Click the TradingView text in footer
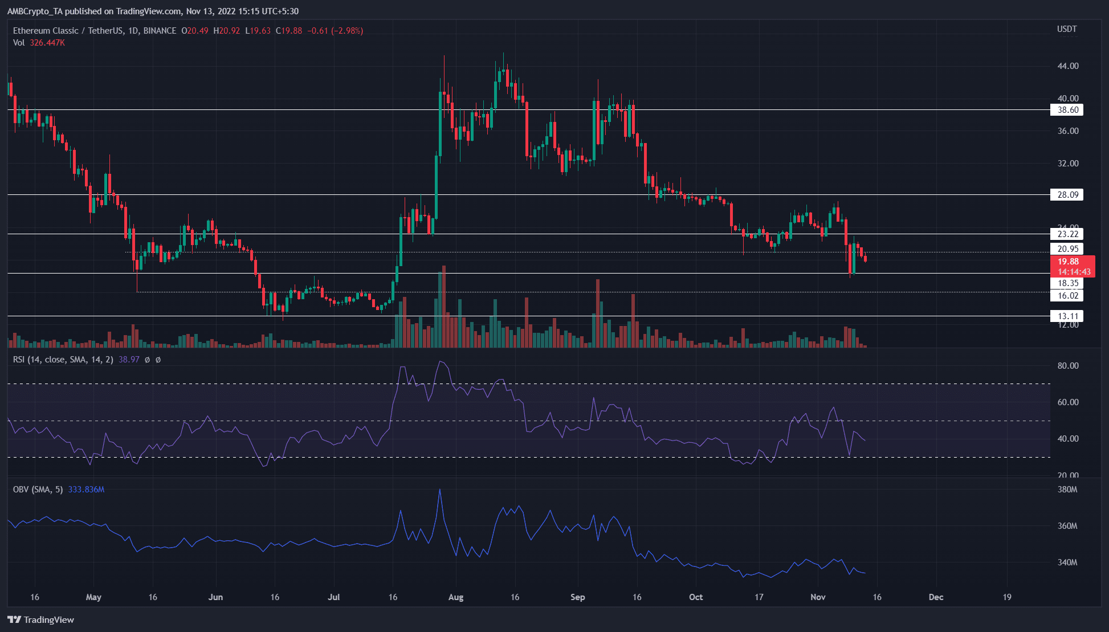Image resolution: width=1109 pixels, height=632 pixels. [49, 619]
